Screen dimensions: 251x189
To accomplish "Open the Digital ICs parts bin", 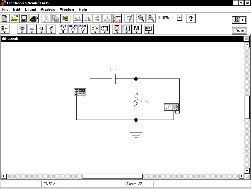I will (83, 29).
